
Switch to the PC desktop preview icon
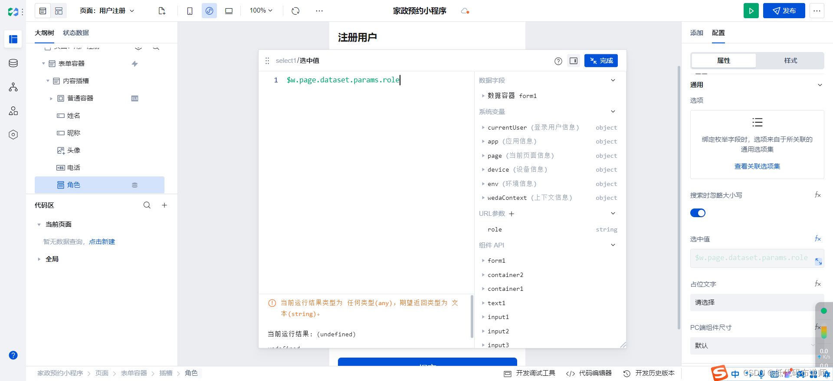pyautogui.click(x=229, y=11)
